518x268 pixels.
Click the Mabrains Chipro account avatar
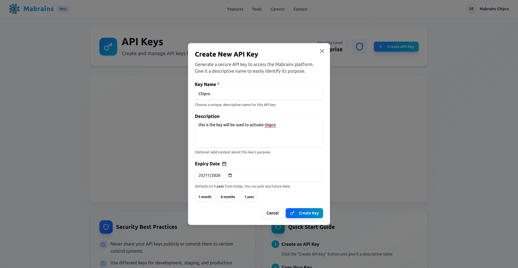click(471, 9)
